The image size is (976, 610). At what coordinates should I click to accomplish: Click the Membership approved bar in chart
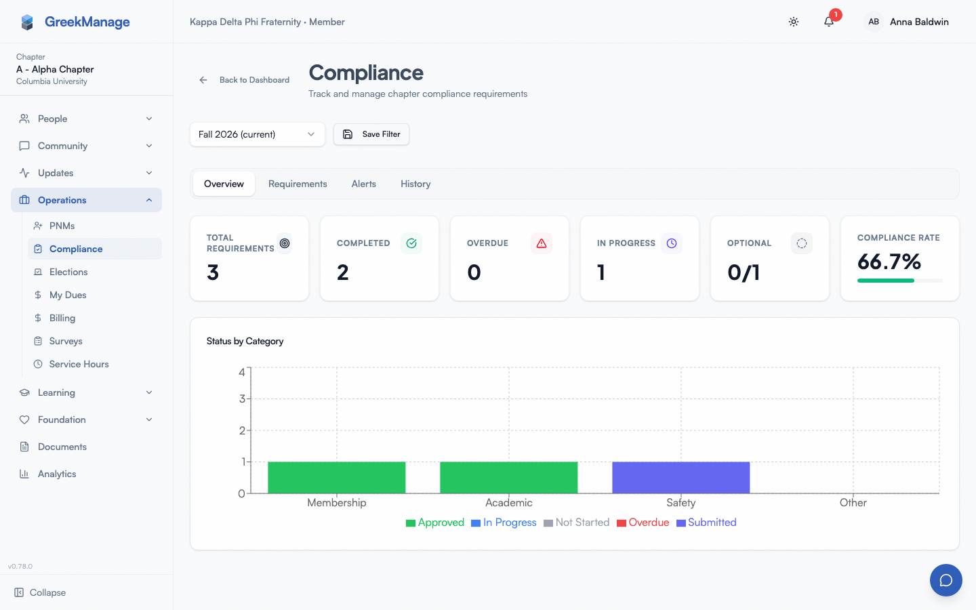pos(337,478)
